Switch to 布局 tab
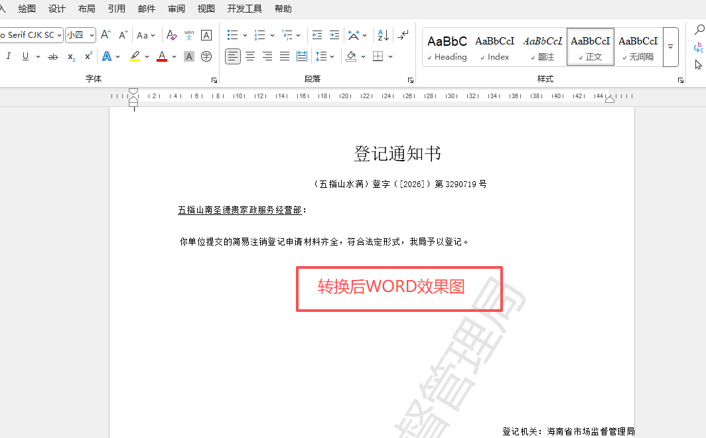706x438 pixels. (86, 9)
